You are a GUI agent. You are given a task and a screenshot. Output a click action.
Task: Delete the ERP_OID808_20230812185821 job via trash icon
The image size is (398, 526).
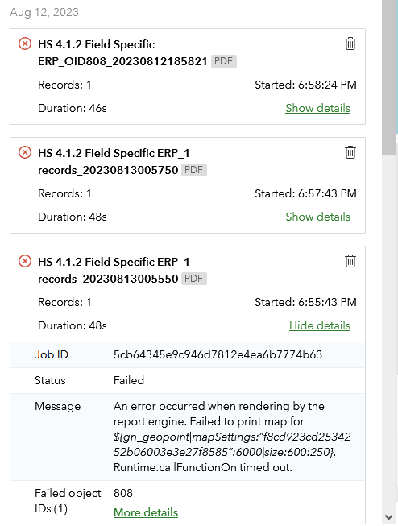point(350,43)
